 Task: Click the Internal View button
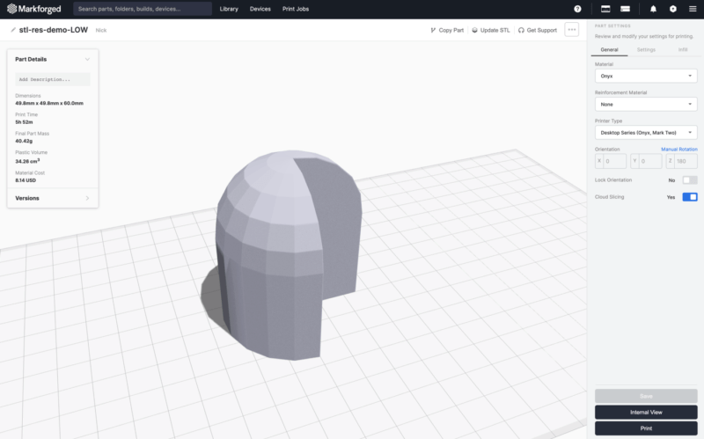[646, 412]
